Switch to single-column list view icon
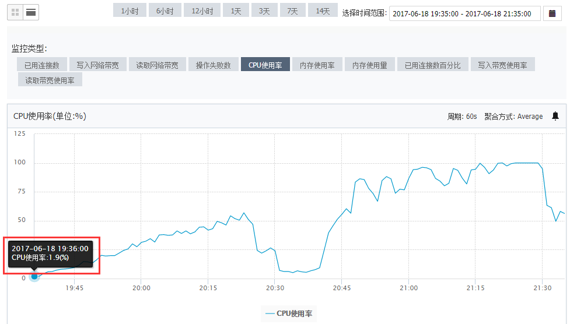 coord(31,12)
